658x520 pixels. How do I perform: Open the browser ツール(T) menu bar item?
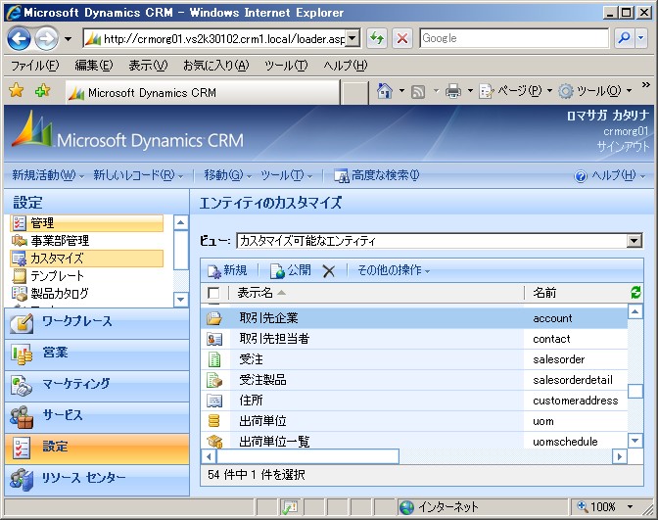(x=286, y=66)
